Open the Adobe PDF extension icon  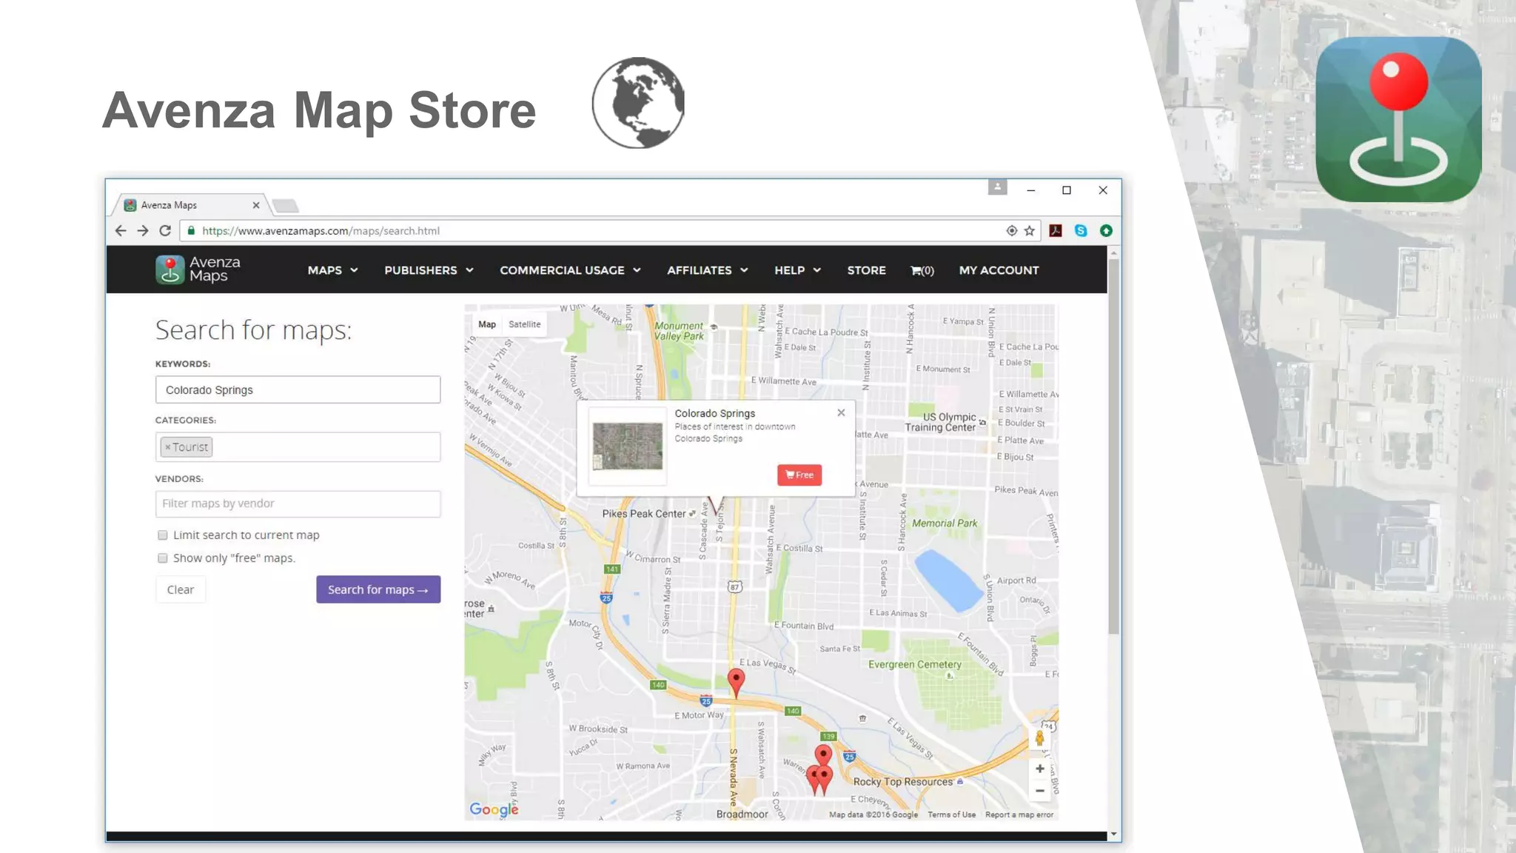tap(1056, 231)
